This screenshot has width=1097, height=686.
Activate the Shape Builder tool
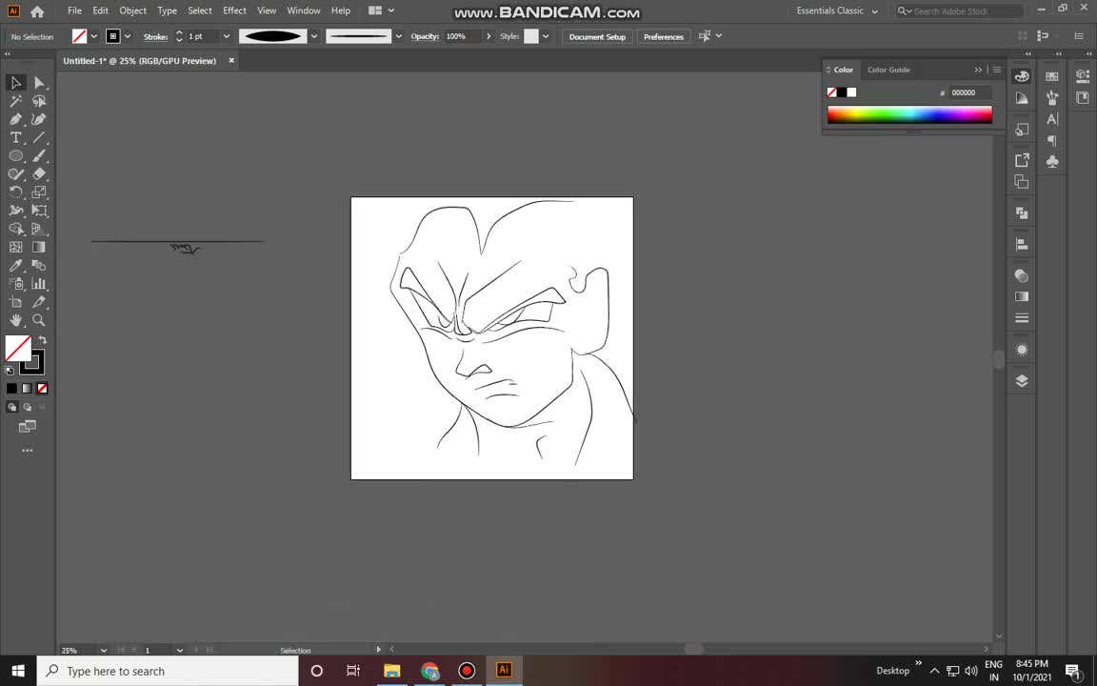[15, 229]
